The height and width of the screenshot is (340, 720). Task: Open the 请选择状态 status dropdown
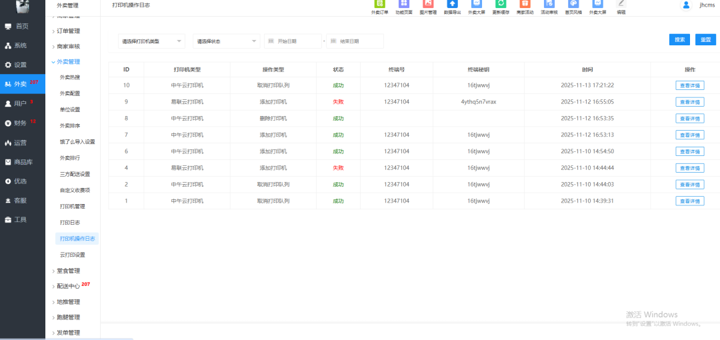(x=227, y=41)
